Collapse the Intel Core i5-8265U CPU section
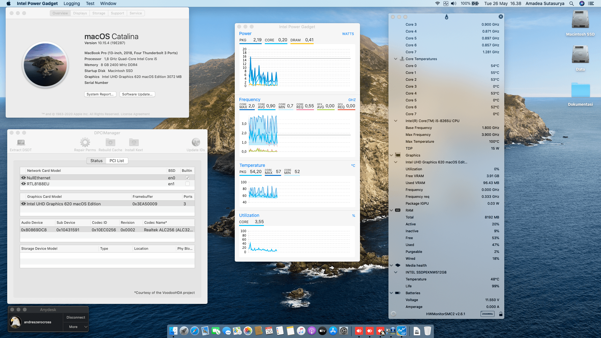The image size is (601, 338). [x=395, y=120]
